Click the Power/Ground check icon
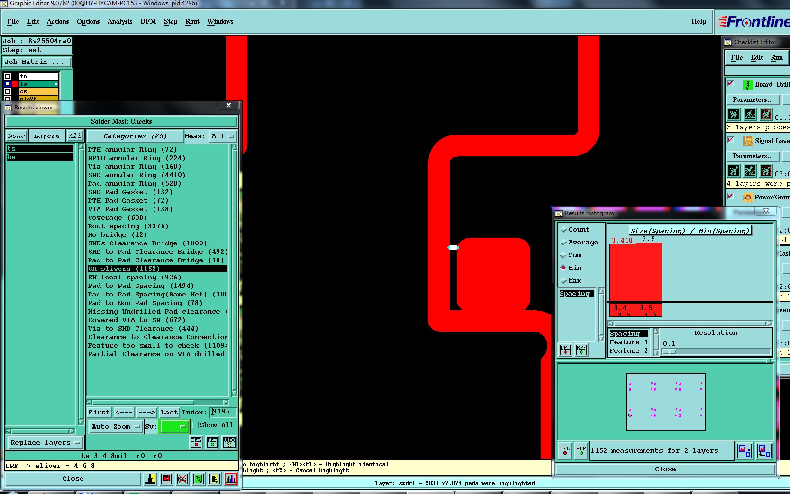 pos(747,198)
